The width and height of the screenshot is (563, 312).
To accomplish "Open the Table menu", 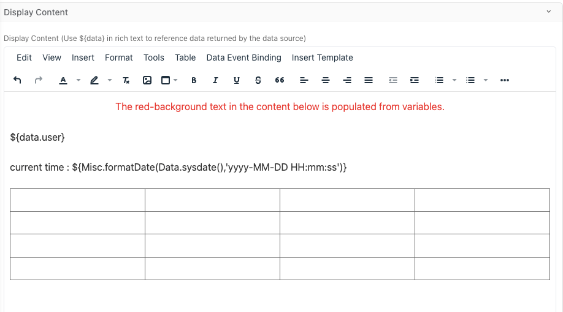I will click(185, 58).
